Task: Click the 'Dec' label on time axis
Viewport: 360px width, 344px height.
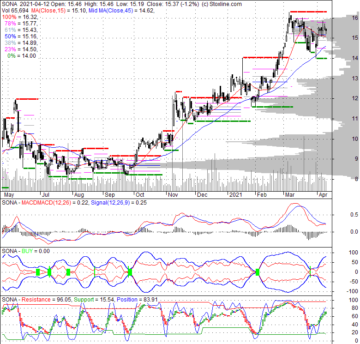Action: click(202, 195)
